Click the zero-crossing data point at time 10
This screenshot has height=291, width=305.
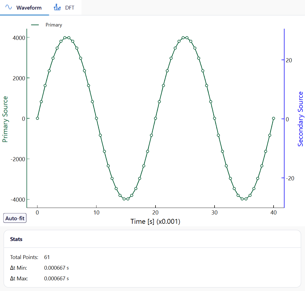tap(96, 118)
